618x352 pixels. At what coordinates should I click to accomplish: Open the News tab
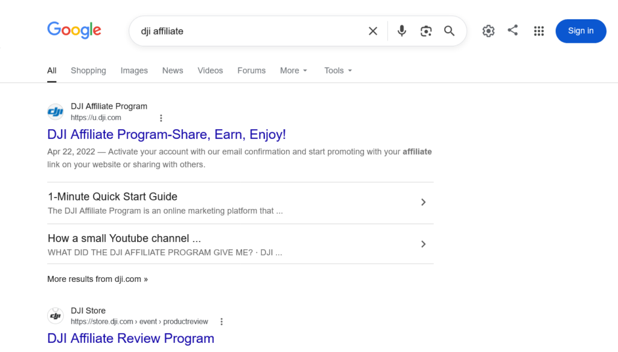tap(173, 71)
